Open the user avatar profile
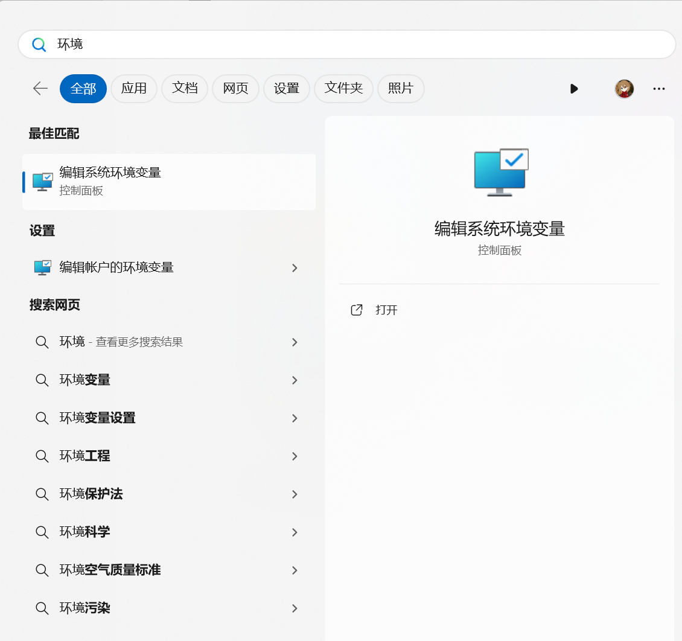 624,89
